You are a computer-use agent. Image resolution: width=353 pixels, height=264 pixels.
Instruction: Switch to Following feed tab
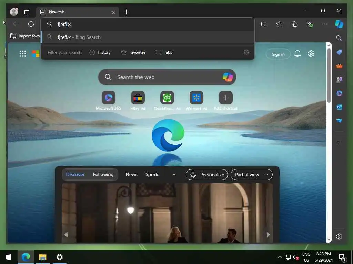103,174
